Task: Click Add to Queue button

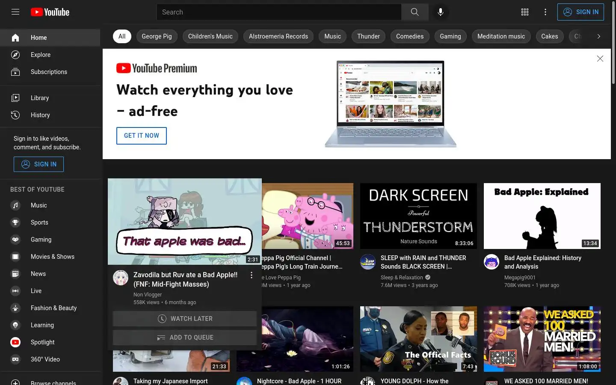Action: coord(185,338)
